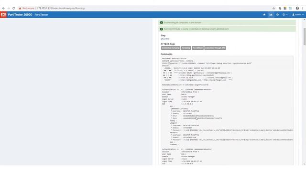Open the chart monitor icon in header

click(271, 15)
